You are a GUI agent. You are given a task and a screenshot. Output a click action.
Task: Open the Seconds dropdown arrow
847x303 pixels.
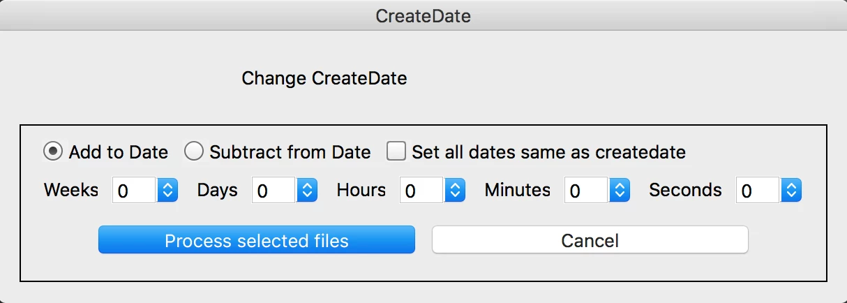pos(790,191)
